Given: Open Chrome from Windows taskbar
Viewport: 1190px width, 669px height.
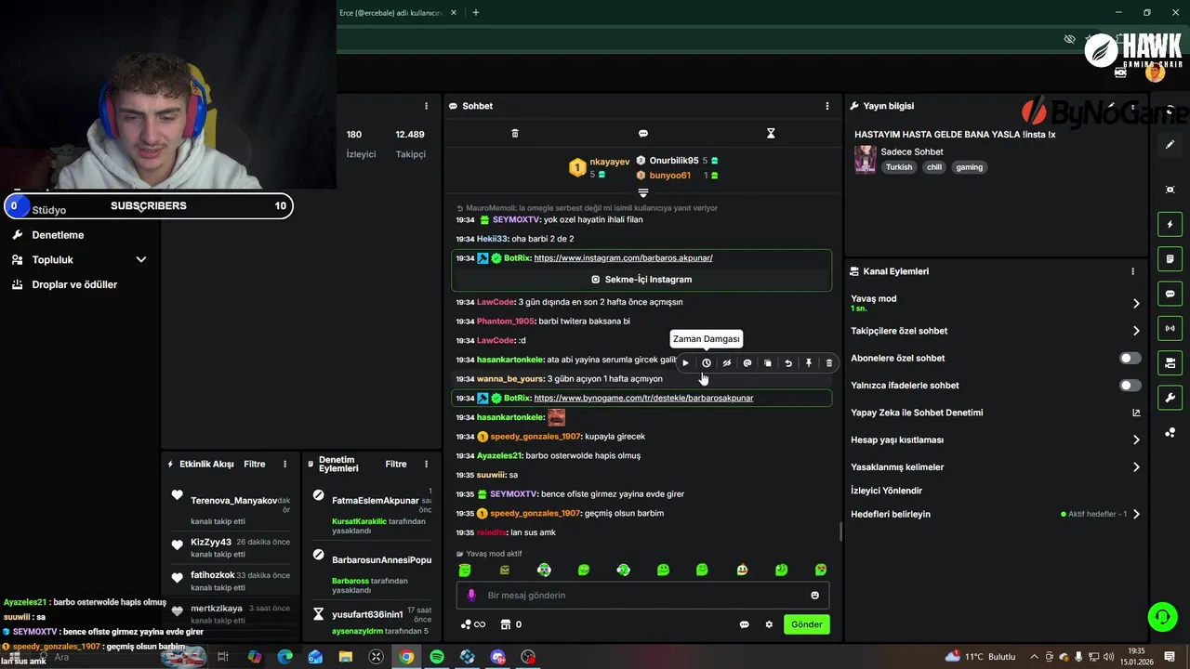Looking at the screenshot, I should [406, 657].
